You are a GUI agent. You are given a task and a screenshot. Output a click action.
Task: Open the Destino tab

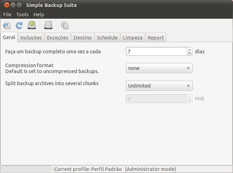pyautogui.click(x=82, y=38)
